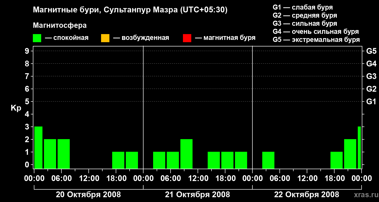Click the 18:00 time label for 22 October
379x202 pixels.
334,179
